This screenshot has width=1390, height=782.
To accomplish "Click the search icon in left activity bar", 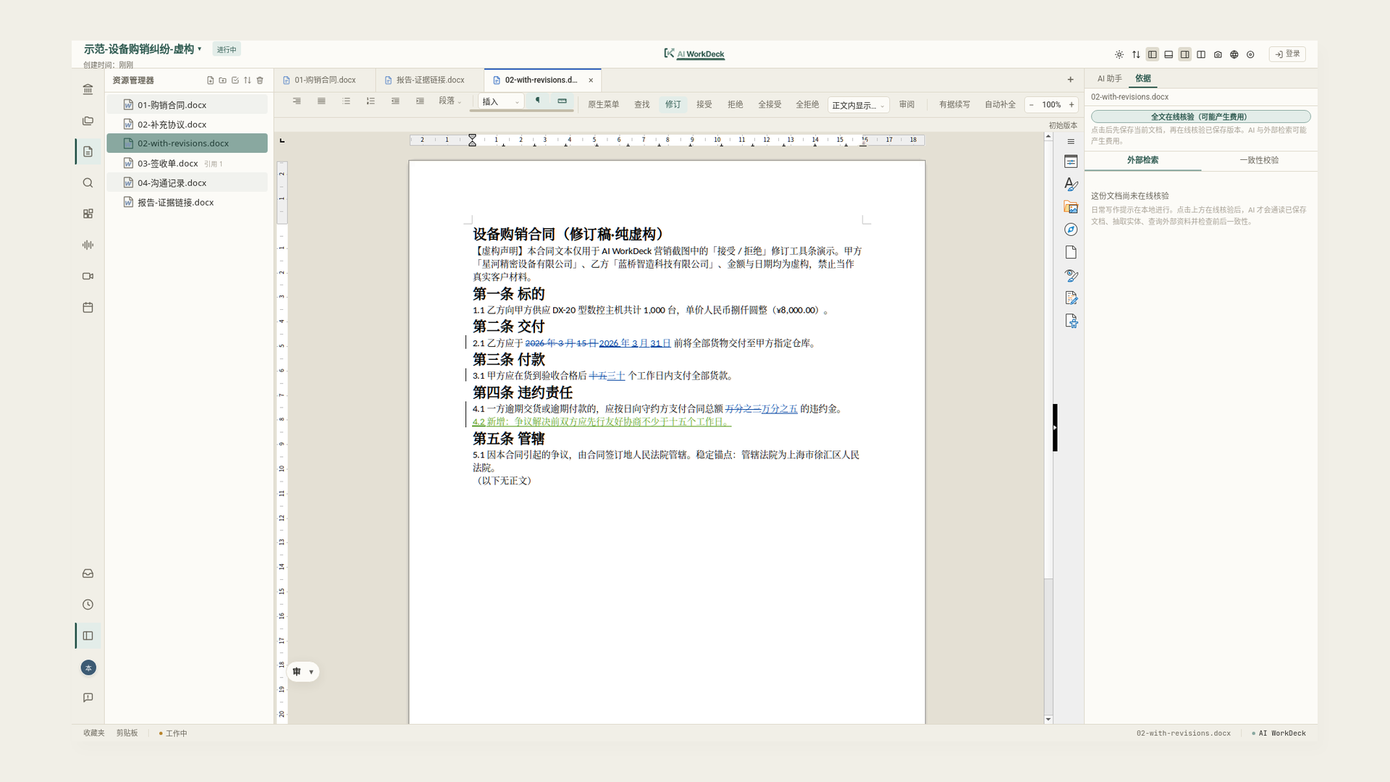I will point(88,183).
